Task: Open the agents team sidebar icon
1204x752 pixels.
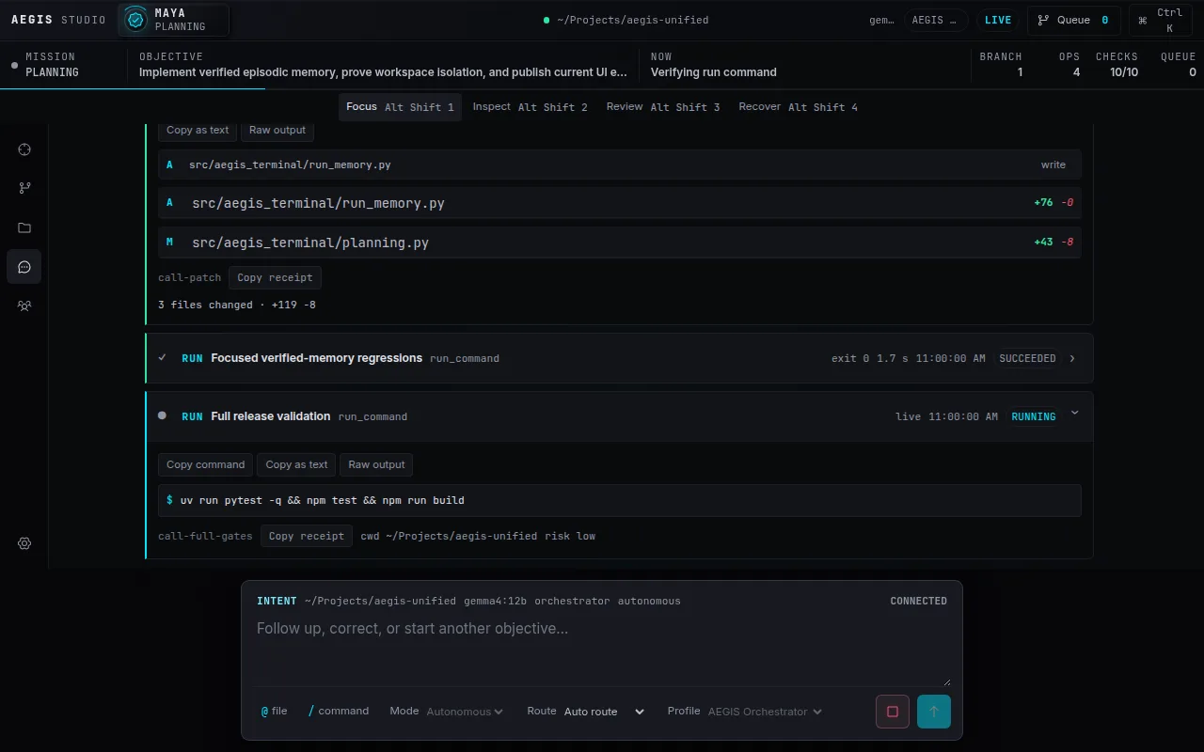Action: click(24, 305)
